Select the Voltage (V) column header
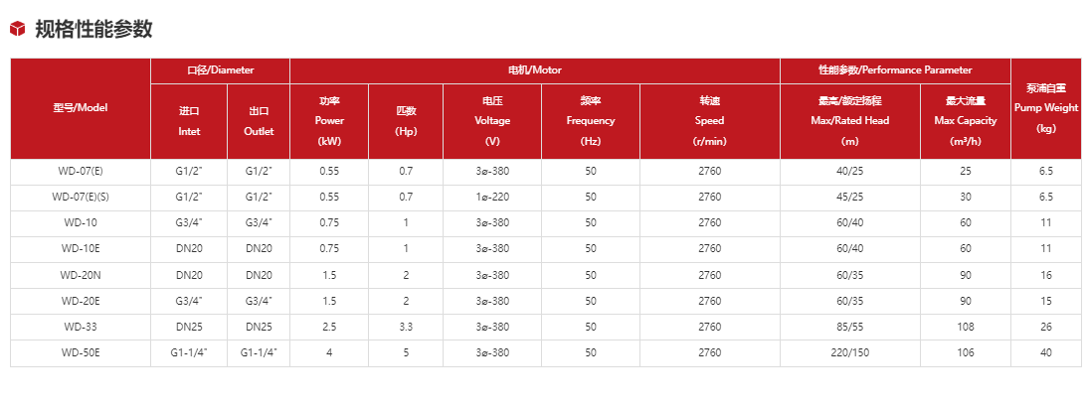Screen dimensions: 1087x407 coord(492,121)
